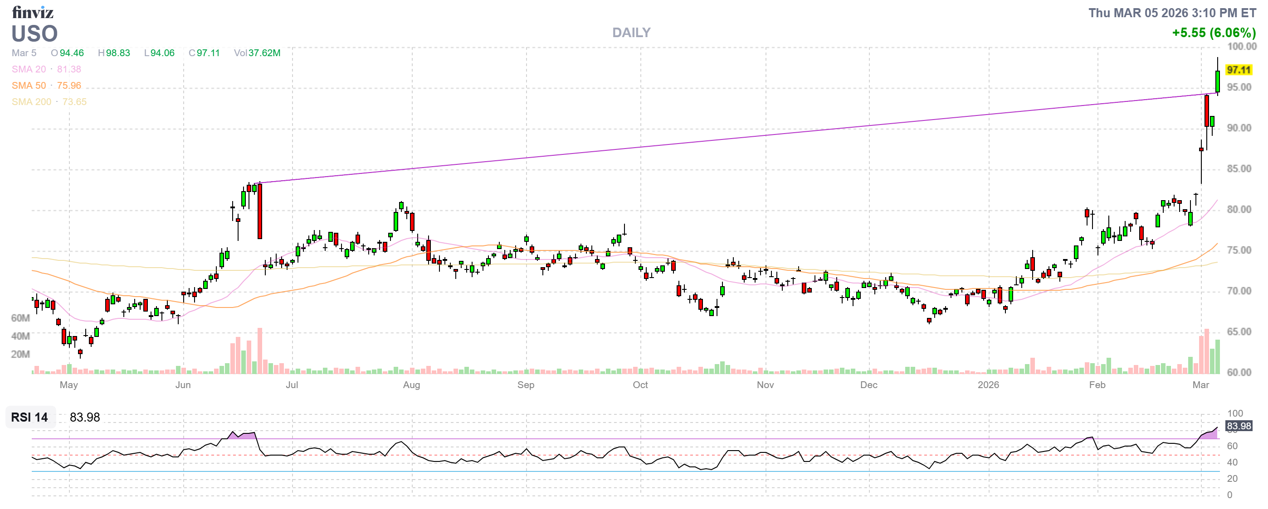Click the 83.98 RSI value tag
This screenshot has height=509, width=1268.
[1239, 426]
